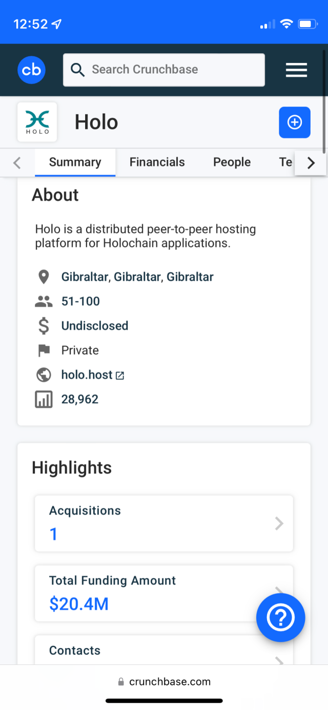Select the 28,962 rank value
The height and width of the screenshot is (710, 328).
coord(80,400)
